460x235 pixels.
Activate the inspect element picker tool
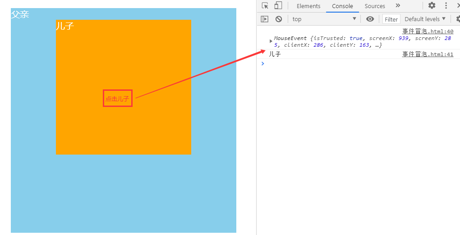coord(265,6)
